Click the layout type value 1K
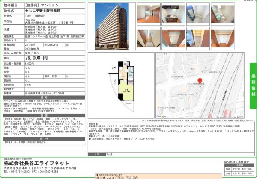Viewport: 257px width, 179px height. [x=27, y=41]
